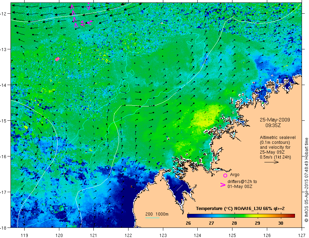Click the "200 1000m" isobath label

point(157,214)
